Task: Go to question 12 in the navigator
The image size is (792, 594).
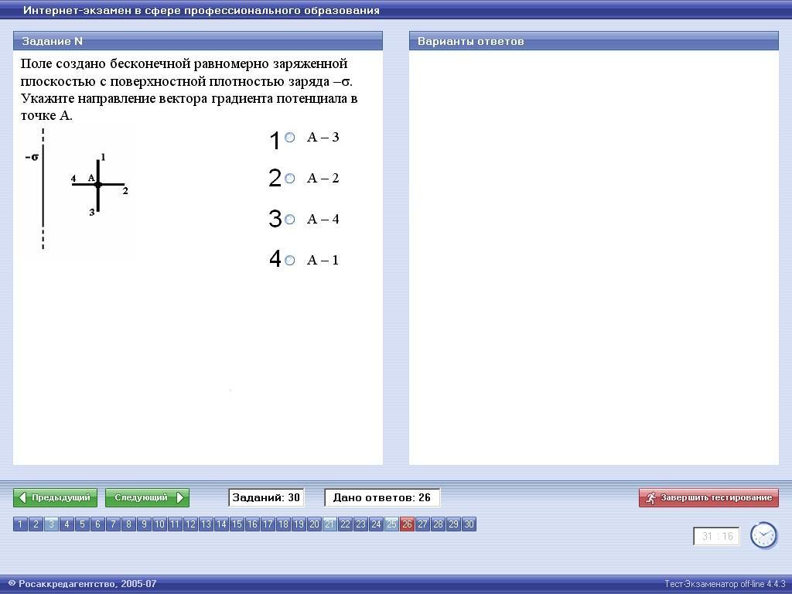Action: coord(190,524)
